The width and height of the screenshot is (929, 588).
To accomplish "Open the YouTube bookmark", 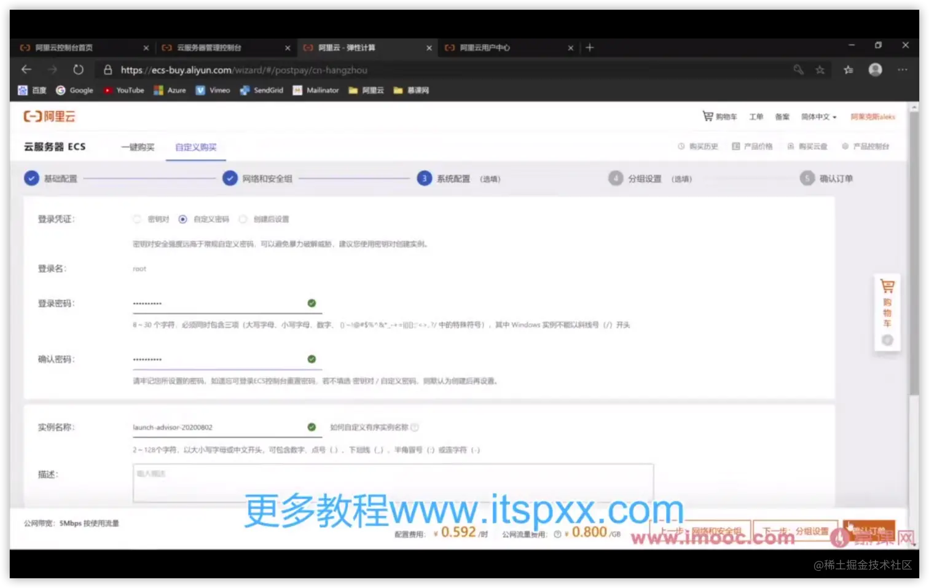I will click(x=123, y=90).
